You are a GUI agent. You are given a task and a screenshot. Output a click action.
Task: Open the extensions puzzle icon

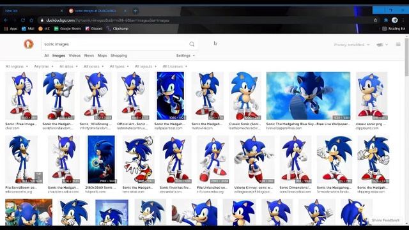click(x=386, y=20)
